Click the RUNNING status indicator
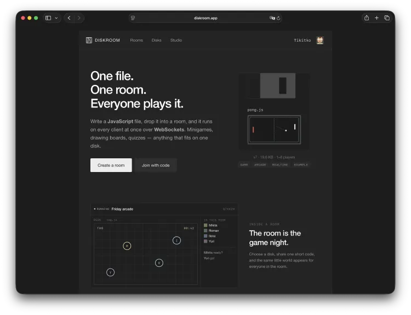This screenshot has width=411, height=315. pos(101,209)
